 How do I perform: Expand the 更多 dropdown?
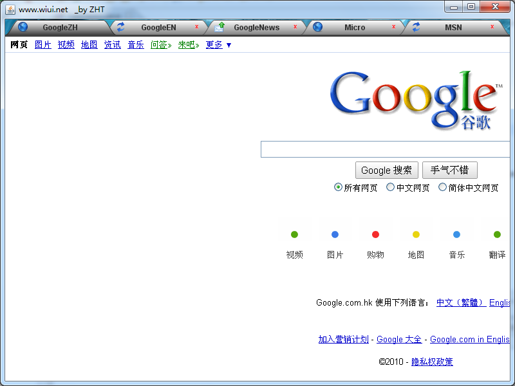(x=214, y=45)
